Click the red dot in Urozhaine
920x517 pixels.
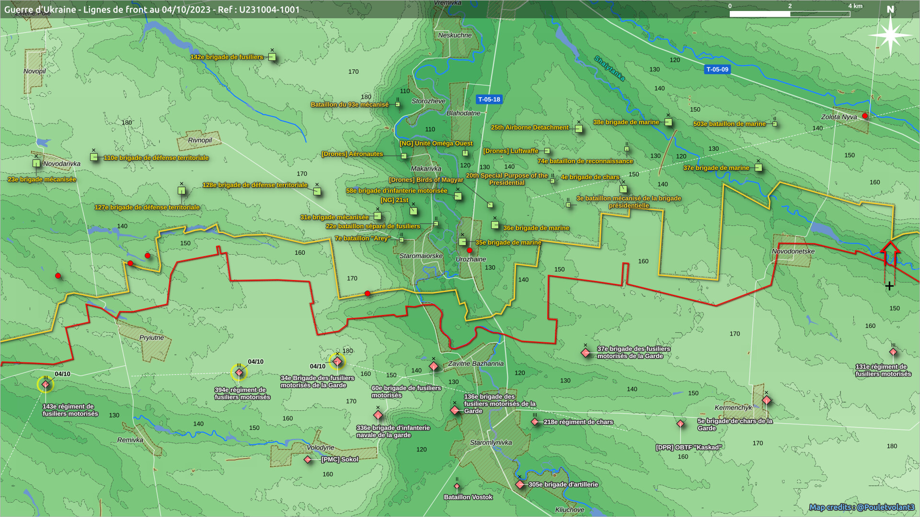pos(470,250)
